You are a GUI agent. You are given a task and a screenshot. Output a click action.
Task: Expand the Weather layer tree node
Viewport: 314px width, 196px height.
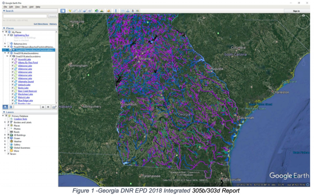5,141
